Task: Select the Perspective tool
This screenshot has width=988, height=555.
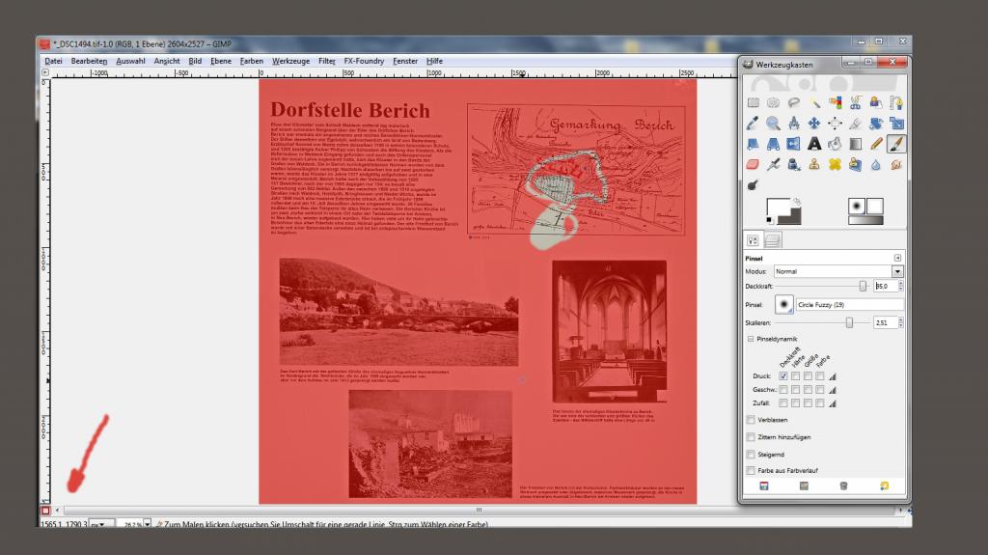Action: tap(773, 145)
